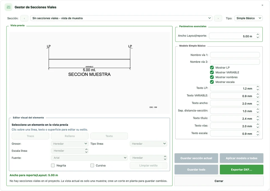Go to the next section arrow

point(218,18)
